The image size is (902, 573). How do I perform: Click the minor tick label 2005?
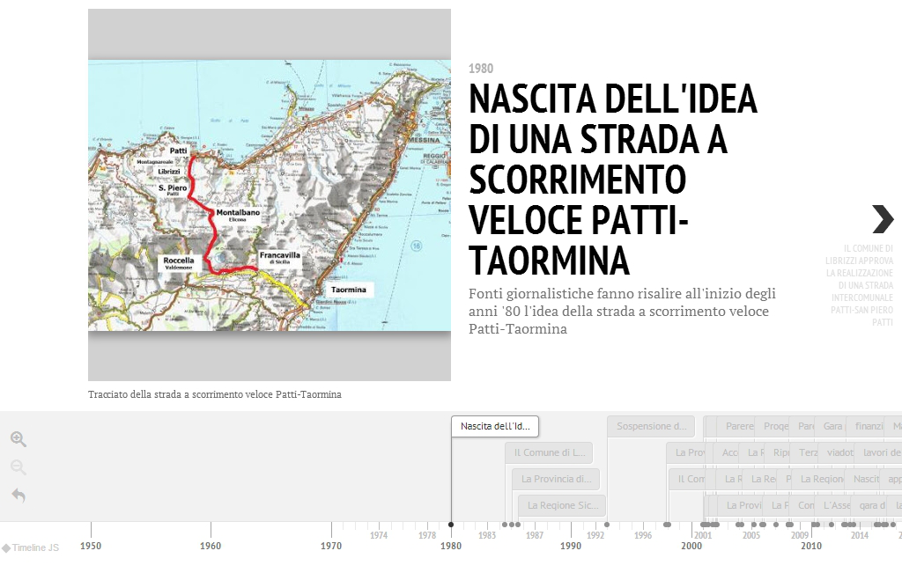pyautogui.click(x=750, y=535)
